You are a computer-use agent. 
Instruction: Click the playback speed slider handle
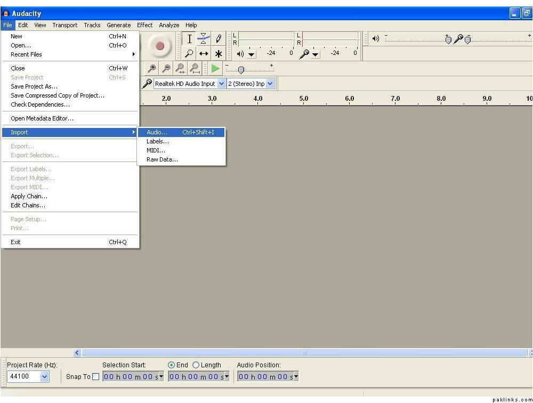click(241, 70)
